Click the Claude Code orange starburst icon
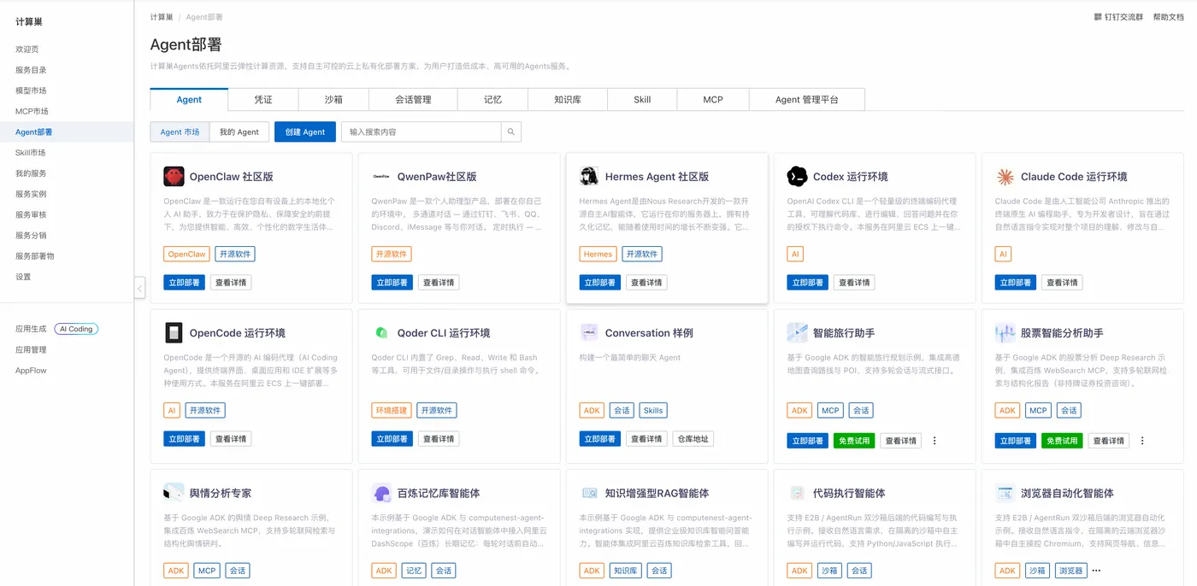 [x=1005, y=177]
